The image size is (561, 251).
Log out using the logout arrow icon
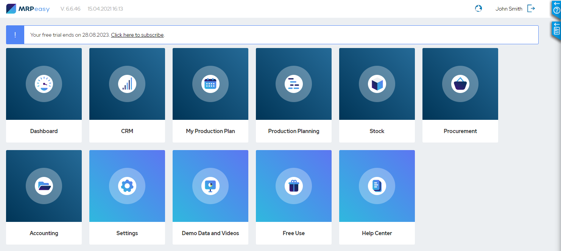[532, 8]
